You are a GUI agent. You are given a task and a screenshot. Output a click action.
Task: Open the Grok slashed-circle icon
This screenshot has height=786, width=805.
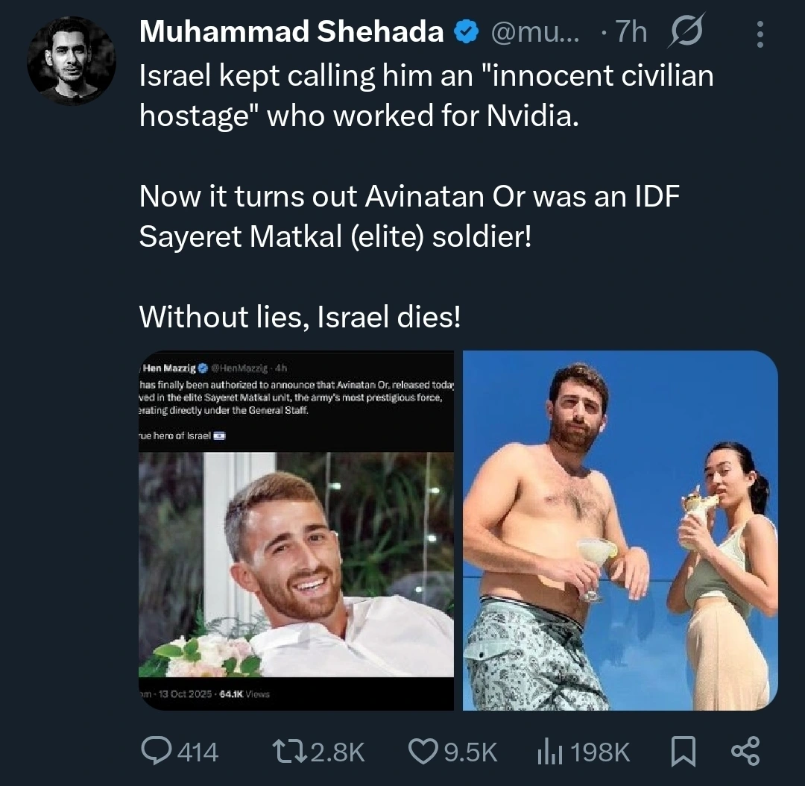click(x=688, y=33)
